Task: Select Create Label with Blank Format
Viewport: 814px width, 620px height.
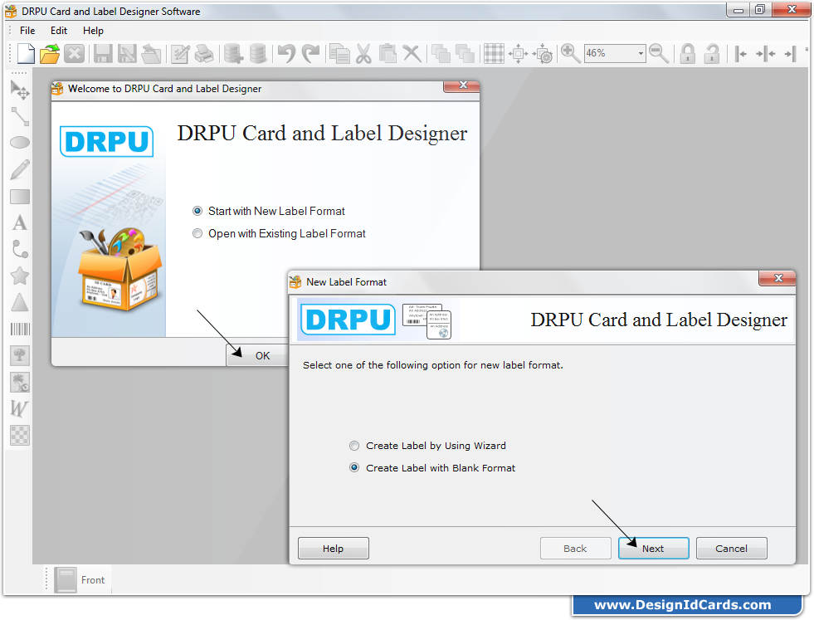Action: (432, 468)
